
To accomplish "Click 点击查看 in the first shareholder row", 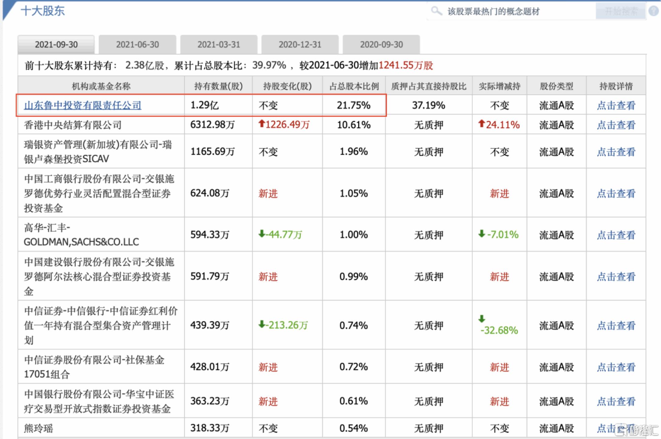I will pyautogui.click(x=616, y=105).
